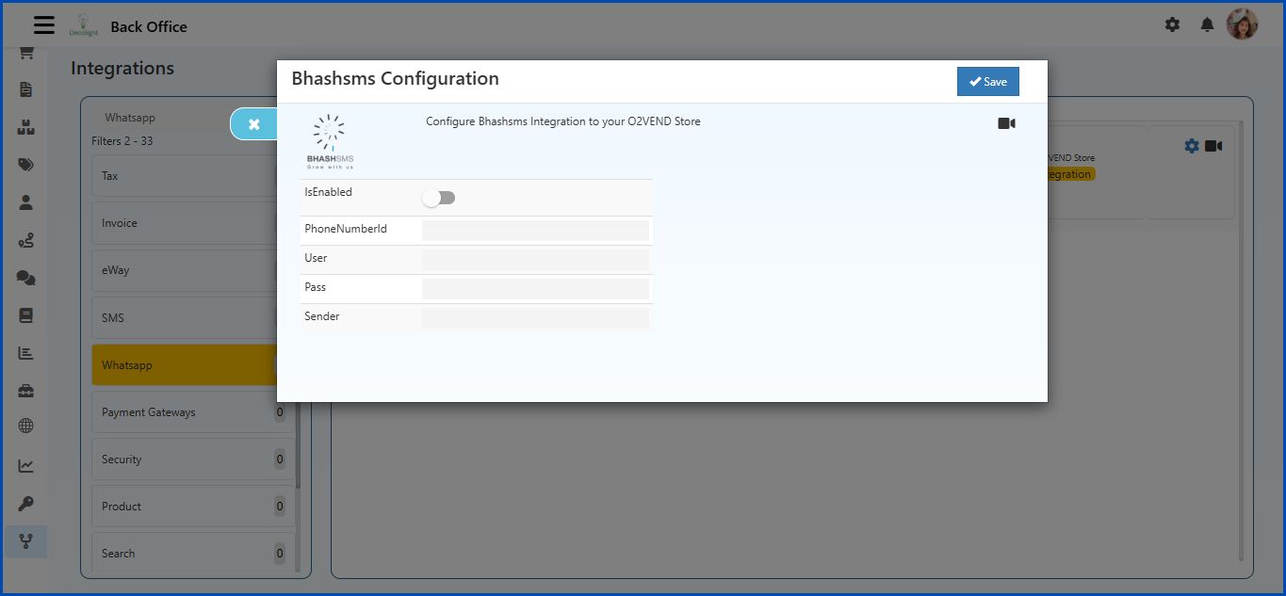Select the orders document icon in sidebar
This screenshot has width=1286, height=596.
tap(25, 89)
